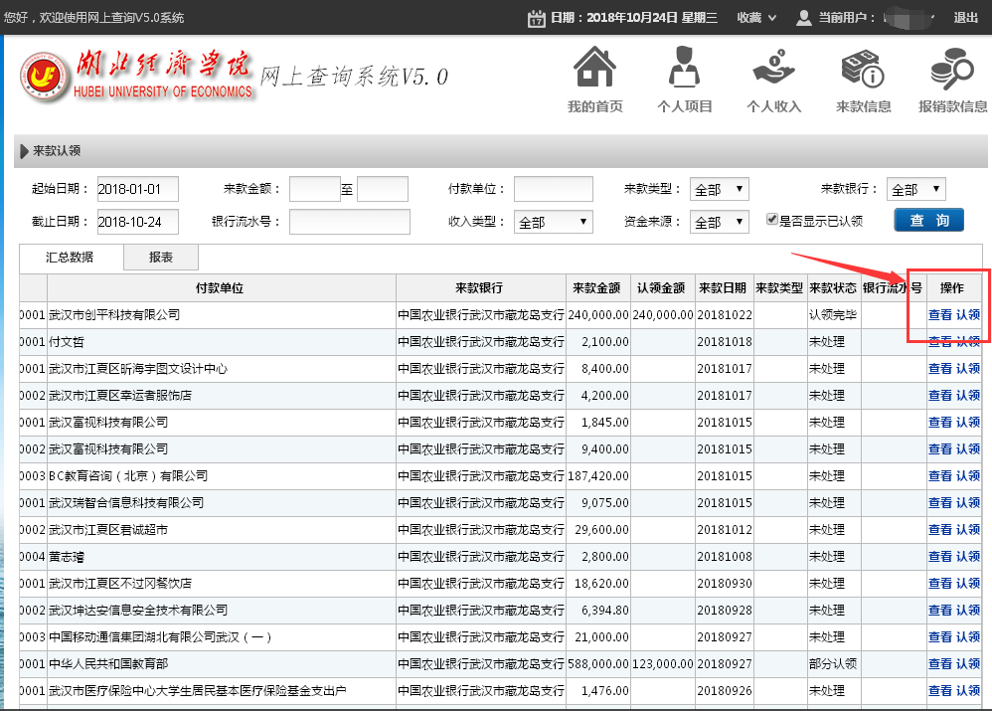Open the 来款类型 dropdown
This screenshot has width=992, height=711.
[x=720, y=189]
